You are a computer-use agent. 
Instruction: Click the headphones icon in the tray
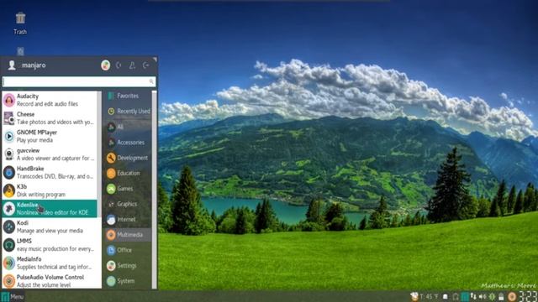[x=456, y=296]
